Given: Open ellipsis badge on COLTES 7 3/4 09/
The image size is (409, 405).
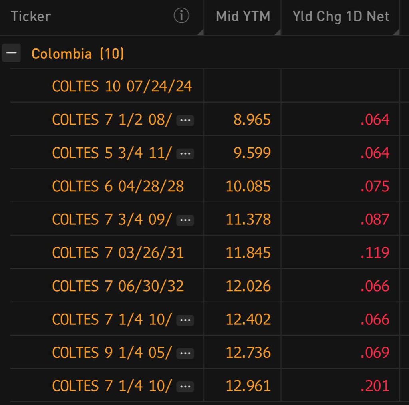Looking at the screenshot, I should click(x=185, y=220).
